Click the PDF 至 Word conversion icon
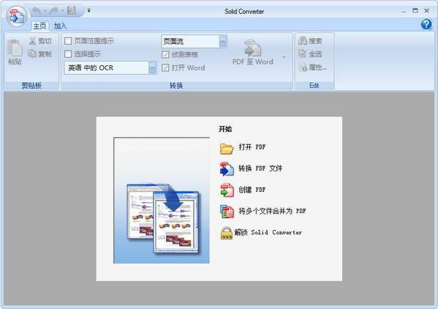The width and height of the screenshot is (438, 309). tap(253, 48)
